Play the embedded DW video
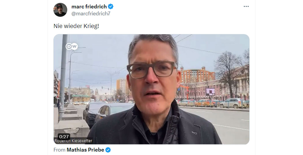The width and height of the screenshot is (303, 155). pyautogui.click(x=151, y=89)
